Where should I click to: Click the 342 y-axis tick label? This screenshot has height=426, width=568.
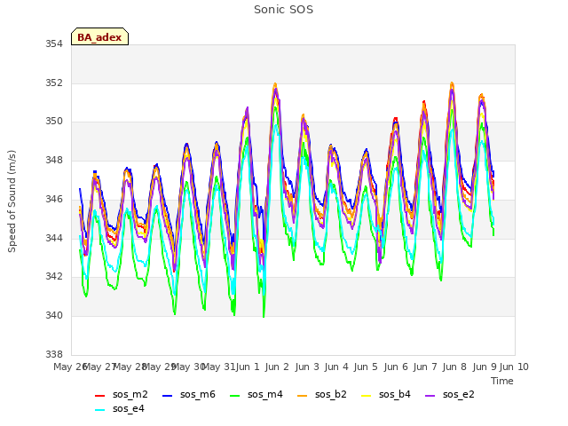[x=54, y=276]
